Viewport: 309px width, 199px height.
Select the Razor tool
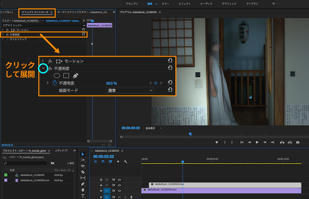(x=83, y=172)
